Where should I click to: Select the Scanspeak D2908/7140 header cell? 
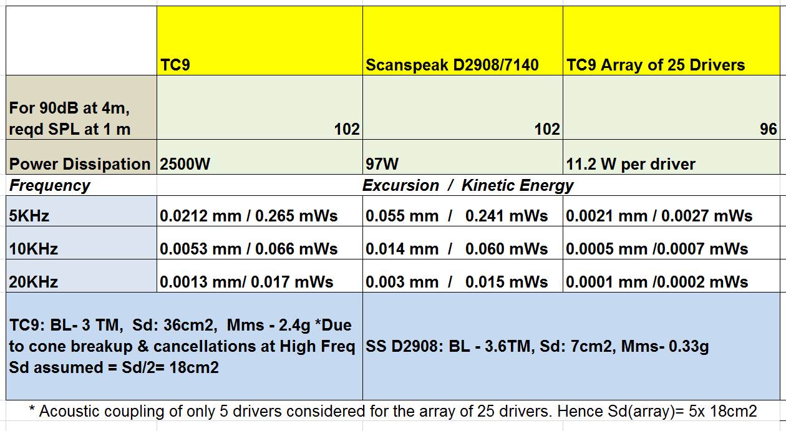click(x=463, y=41)
